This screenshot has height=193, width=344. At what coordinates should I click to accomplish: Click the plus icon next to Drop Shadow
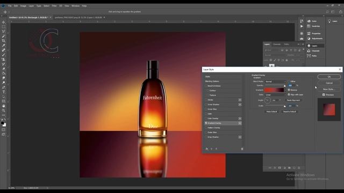pos(240,137)
